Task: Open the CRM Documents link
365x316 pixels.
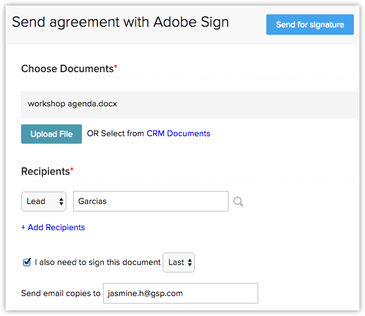Action: (178, 133)
